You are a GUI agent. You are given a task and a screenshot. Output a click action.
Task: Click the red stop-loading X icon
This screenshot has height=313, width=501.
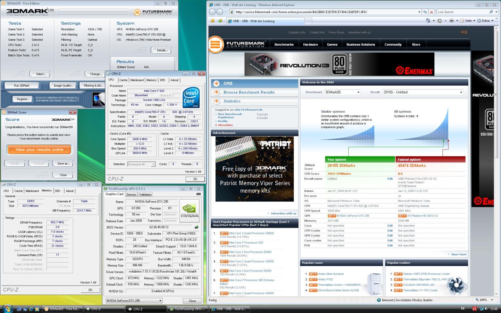click(431, 12)
